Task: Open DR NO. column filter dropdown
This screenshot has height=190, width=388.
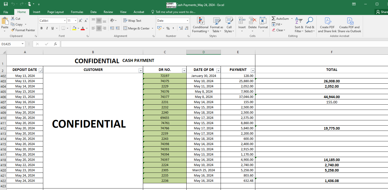Action: pos(184,70)
